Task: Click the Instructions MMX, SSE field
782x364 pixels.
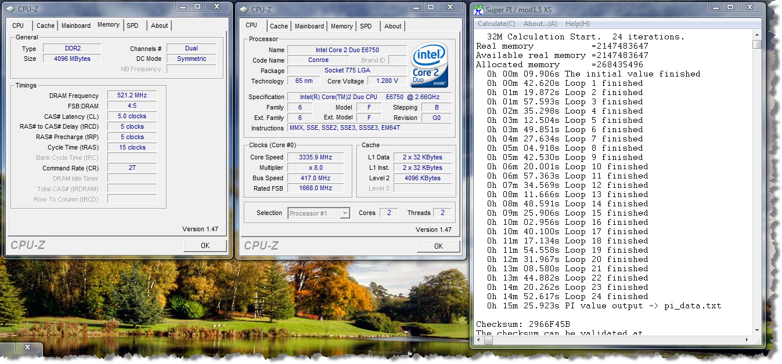Action: pos(370,128)
